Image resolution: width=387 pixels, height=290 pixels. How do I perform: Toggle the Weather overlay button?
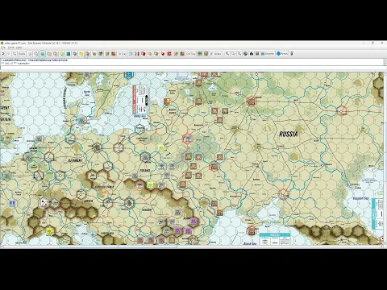268,54
